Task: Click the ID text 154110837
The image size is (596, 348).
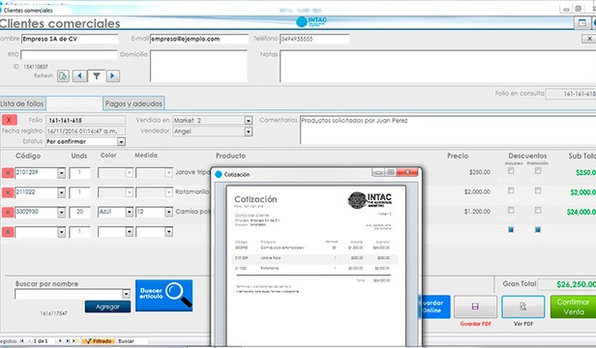Action: pyautogui.click(x=36, y=67)
